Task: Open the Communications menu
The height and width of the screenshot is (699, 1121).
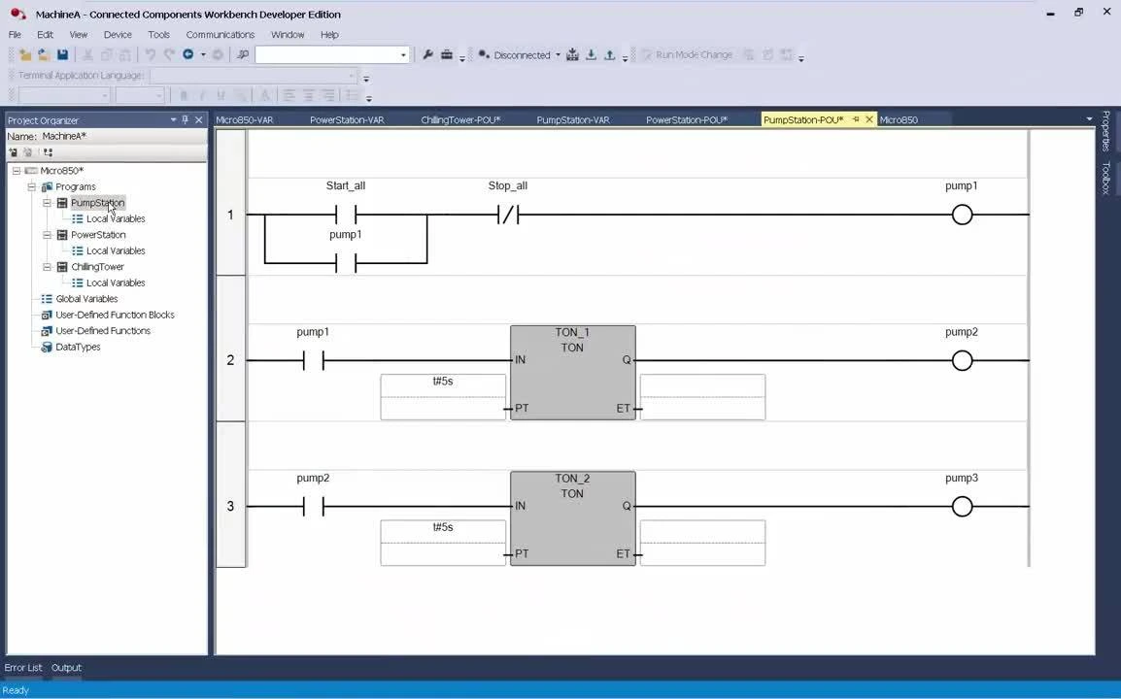Action: click(x=220, y=34)
